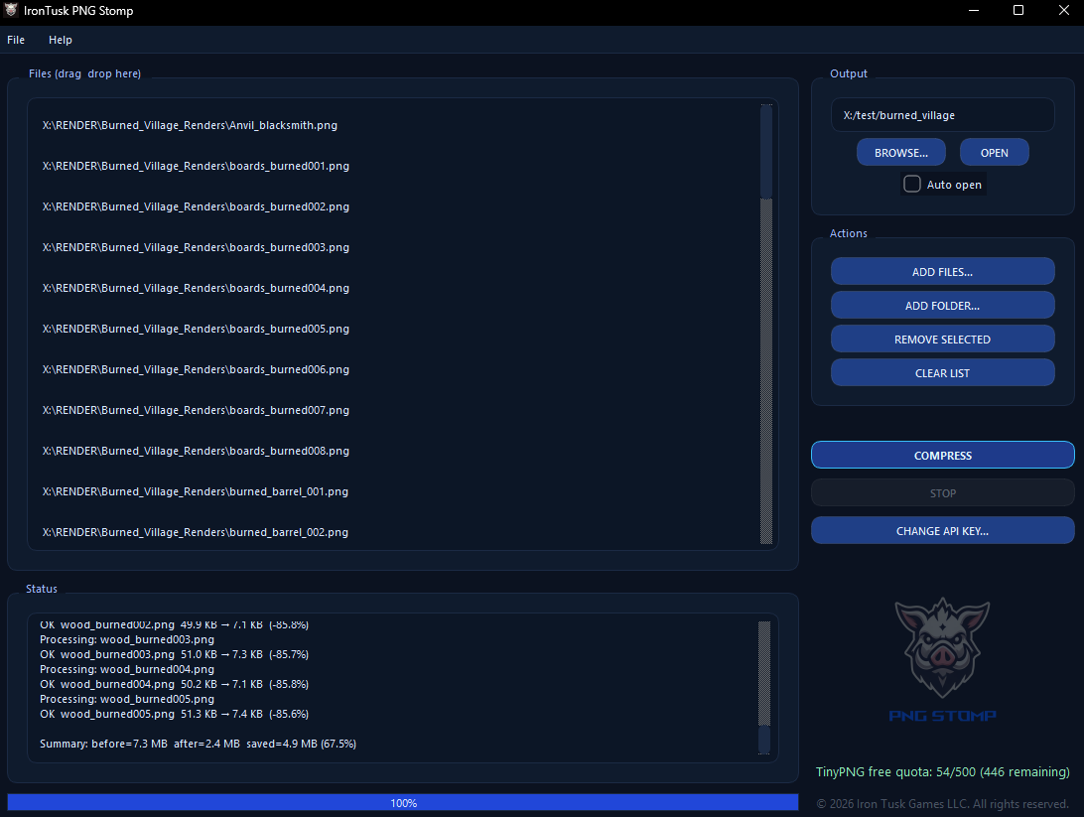The height and width of the screenshot is (817, 1084).
Task: Click ADD FILES... button
Action: [942, 272]
